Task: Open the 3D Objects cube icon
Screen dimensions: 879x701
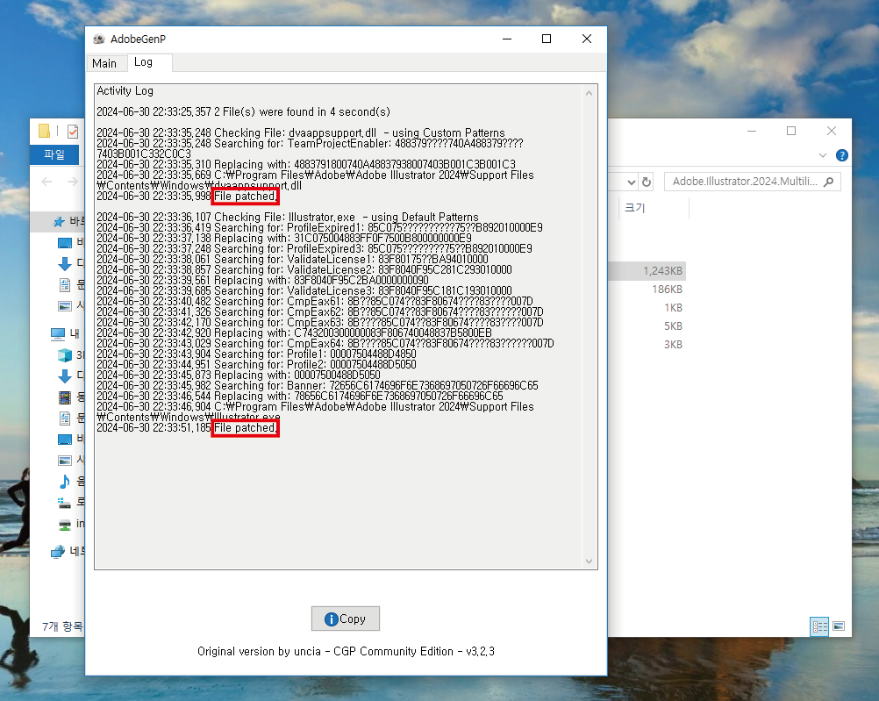Action: click(65, 355)
